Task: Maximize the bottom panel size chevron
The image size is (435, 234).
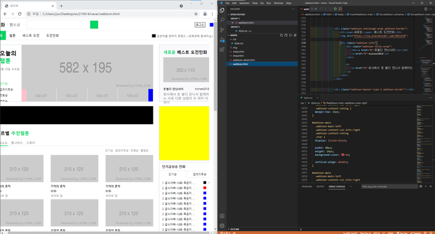Action: pos(425,187)
